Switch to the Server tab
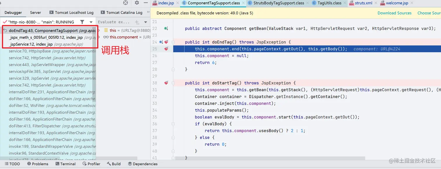 [x=36, y=13]
